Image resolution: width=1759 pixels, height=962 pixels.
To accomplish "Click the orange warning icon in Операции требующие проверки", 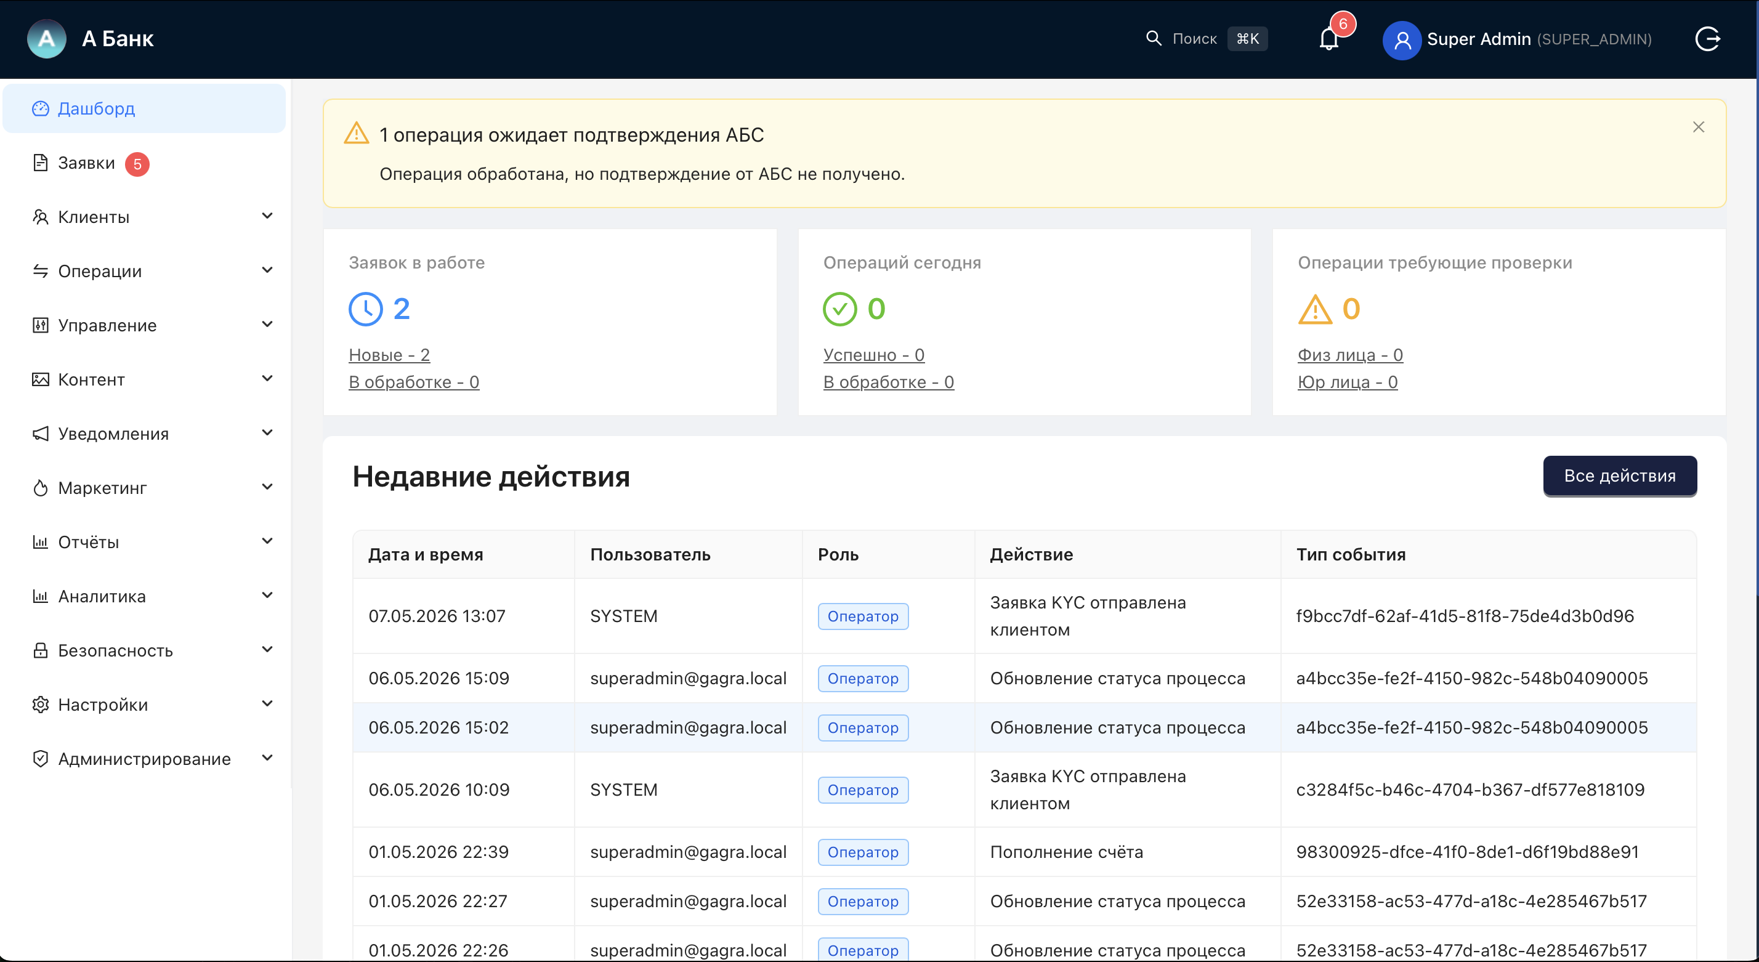I will (x=1314, y=309).
